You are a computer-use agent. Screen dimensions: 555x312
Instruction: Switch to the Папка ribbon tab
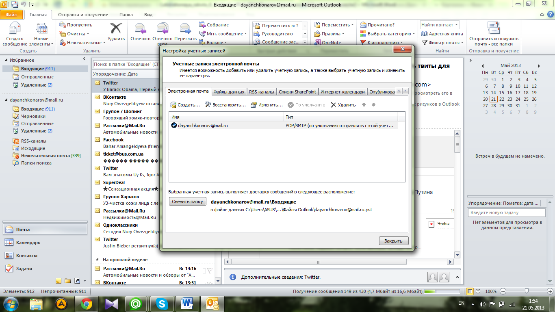126,15
